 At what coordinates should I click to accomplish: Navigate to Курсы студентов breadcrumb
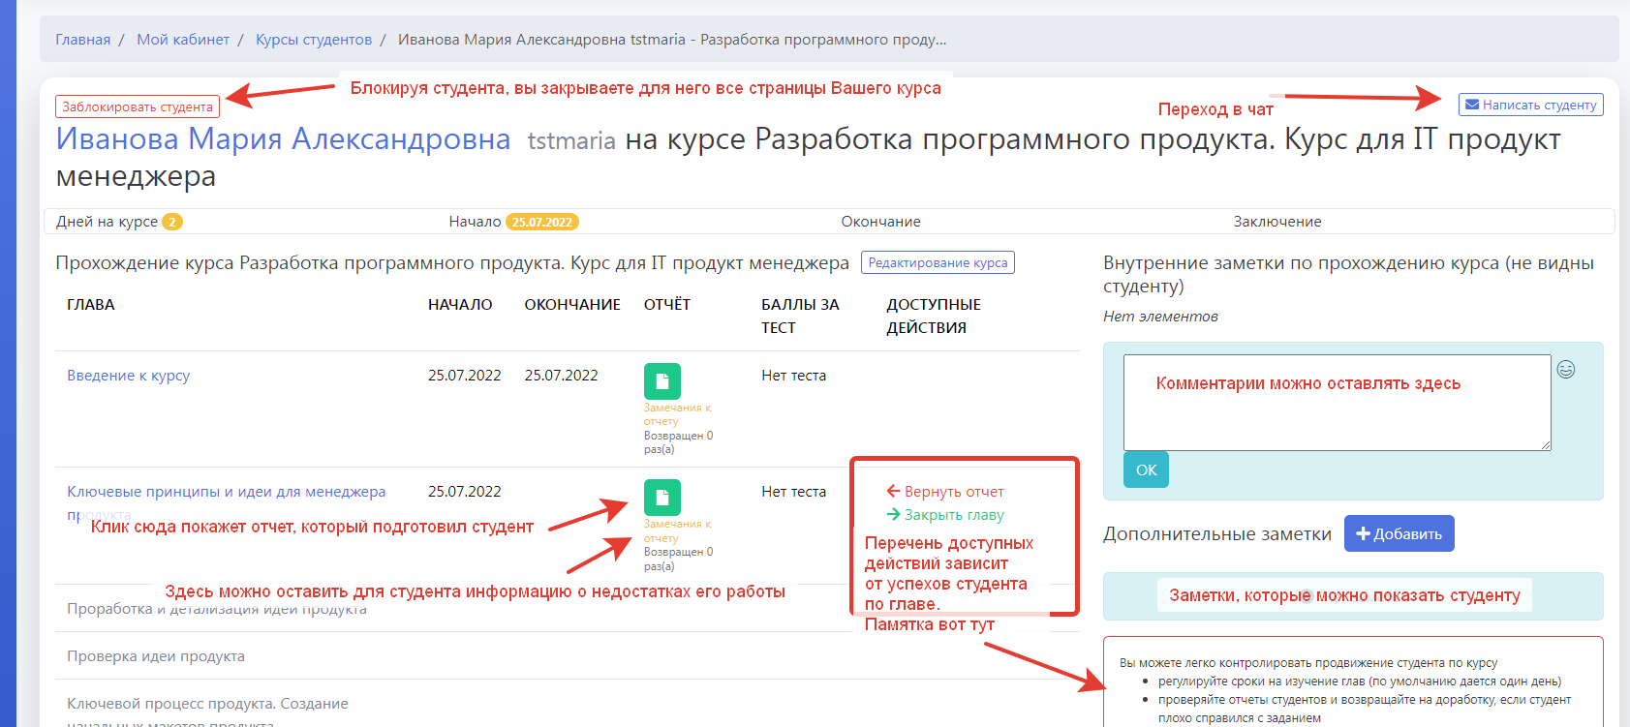pyautogui.click(x=314, y=40)
